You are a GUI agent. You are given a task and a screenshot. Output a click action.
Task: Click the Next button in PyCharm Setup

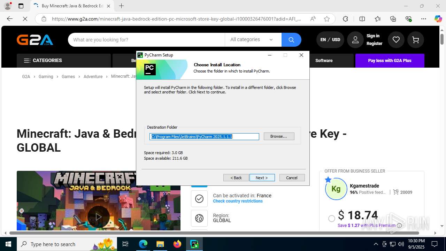262,178
